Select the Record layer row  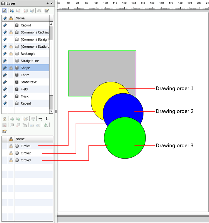(x=25, y=25)
